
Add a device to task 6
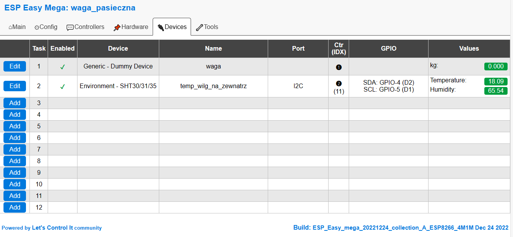pyautogui.click(x=15, y=138)
